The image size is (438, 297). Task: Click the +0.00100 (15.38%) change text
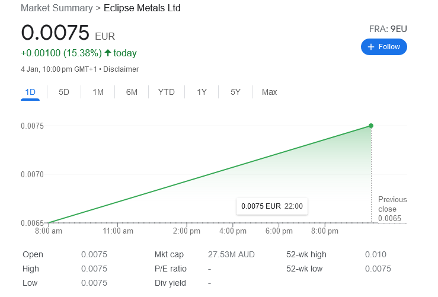62,53
